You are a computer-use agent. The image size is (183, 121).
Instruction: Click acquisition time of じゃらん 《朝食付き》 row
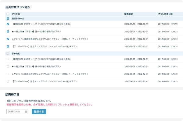168,59
